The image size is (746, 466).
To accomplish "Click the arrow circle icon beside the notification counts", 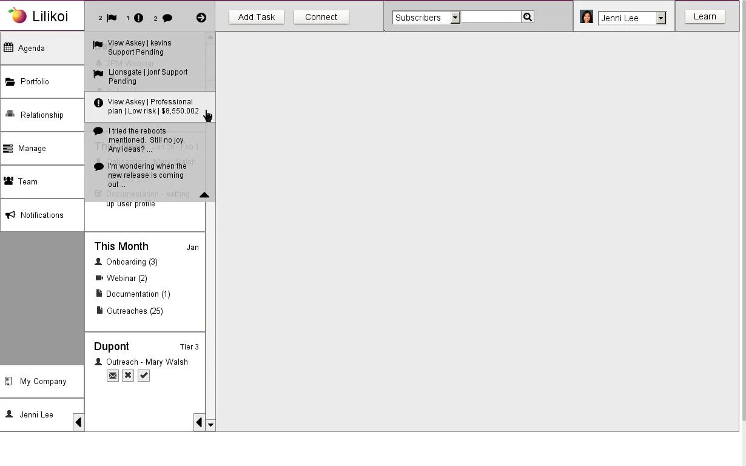I will tap(201, 18).
